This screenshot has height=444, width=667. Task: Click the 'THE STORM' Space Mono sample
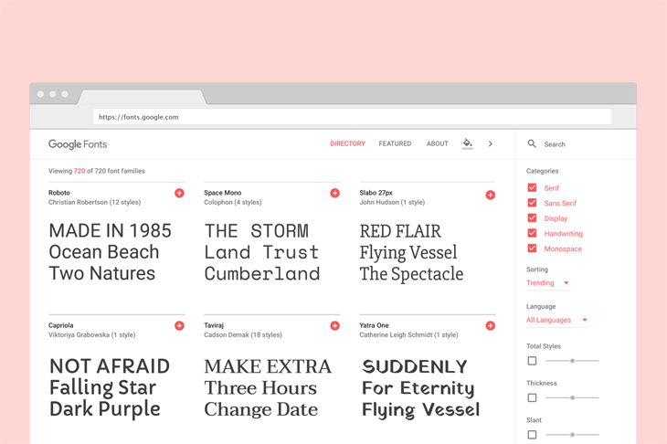click(257, 231)
